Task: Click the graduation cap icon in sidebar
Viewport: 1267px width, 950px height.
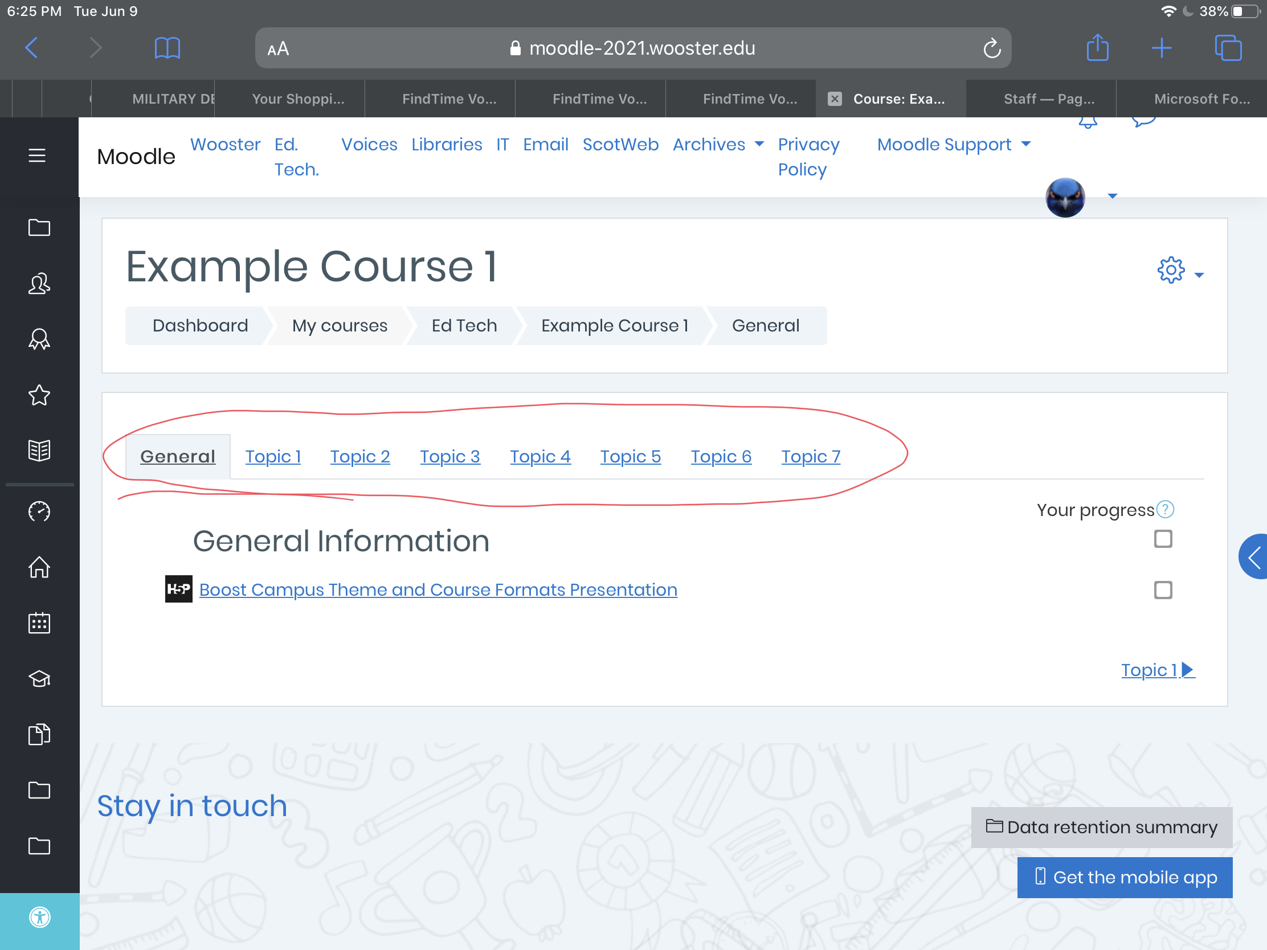Action: (x=40, y=678)
